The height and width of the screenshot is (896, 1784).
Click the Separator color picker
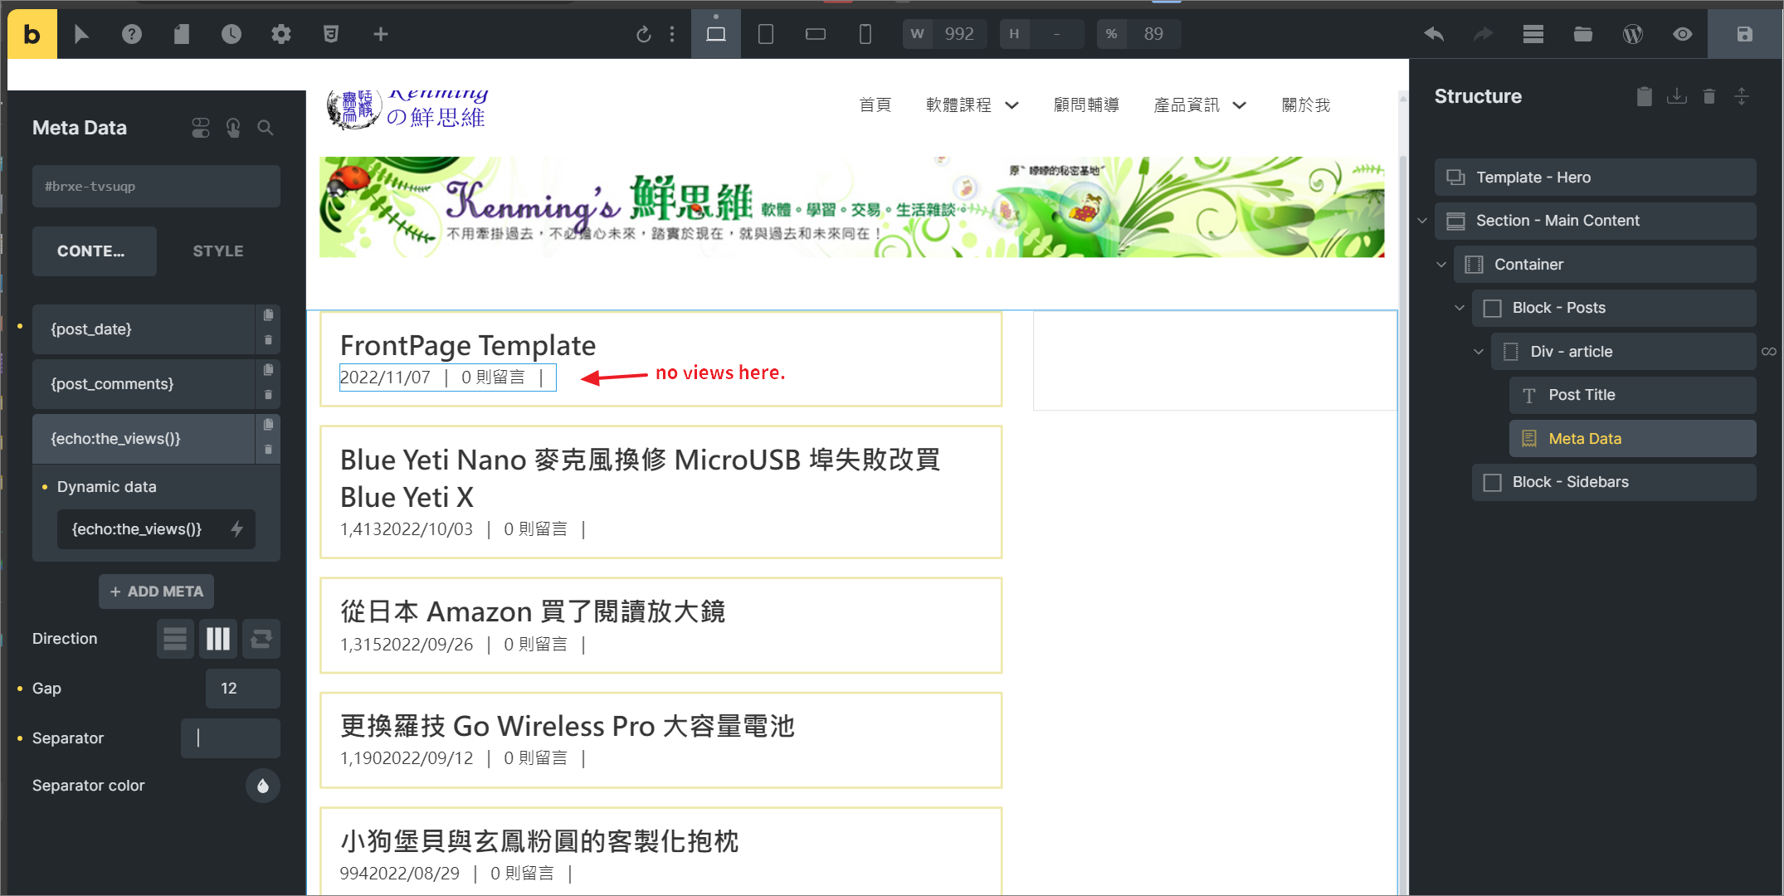coord(263,786)
